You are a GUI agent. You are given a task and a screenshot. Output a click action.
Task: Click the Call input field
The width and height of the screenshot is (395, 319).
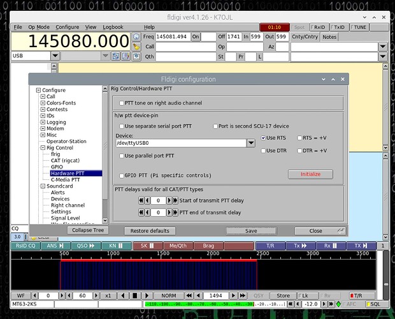185,47
